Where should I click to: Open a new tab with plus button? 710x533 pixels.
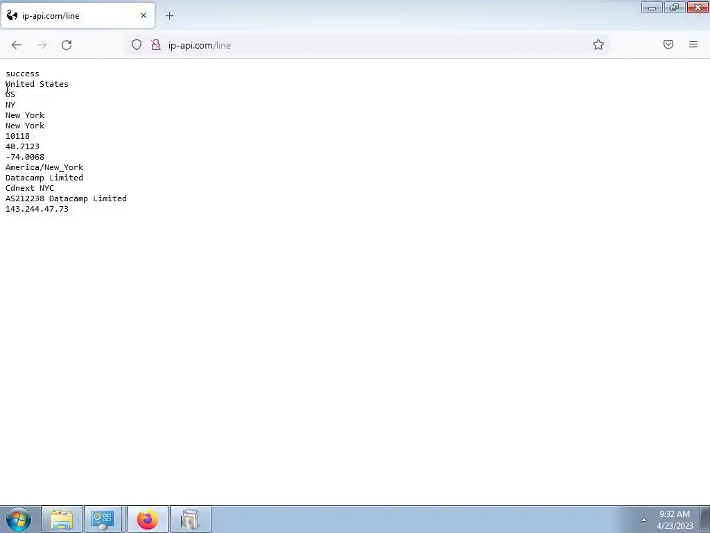(x=169, y=16)
